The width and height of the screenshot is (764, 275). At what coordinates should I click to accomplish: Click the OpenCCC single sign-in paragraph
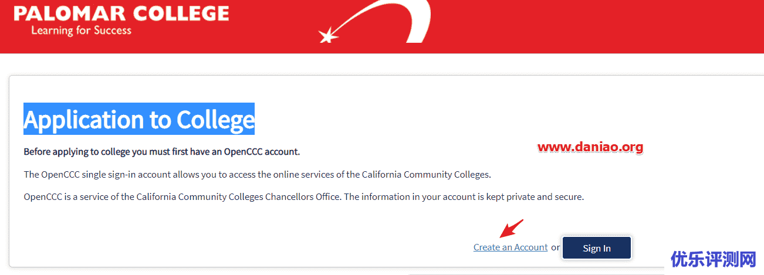pos(256,174)
